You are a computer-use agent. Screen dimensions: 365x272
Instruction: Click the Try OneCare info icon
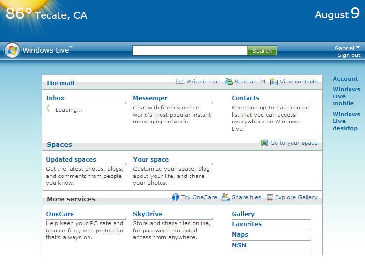coord(175,197)
